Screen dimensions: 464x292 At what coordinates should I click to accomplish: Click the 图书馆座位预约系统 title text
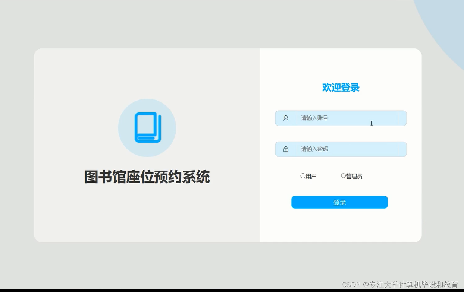[147, 177]
